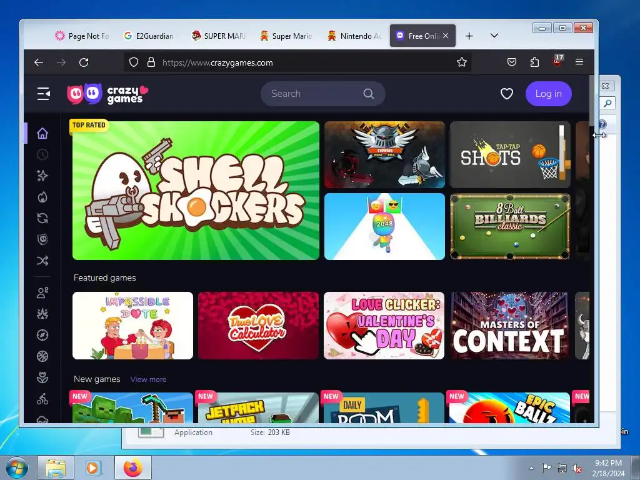The width and height of the screenshot is (640, 480).
Task: Open the tulip flower category icon in sidebar
Action: 42,377
